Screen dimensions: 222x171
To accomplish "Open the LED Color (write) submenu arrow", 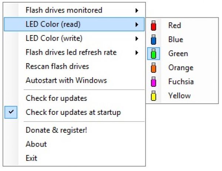I will pos(137,38).
